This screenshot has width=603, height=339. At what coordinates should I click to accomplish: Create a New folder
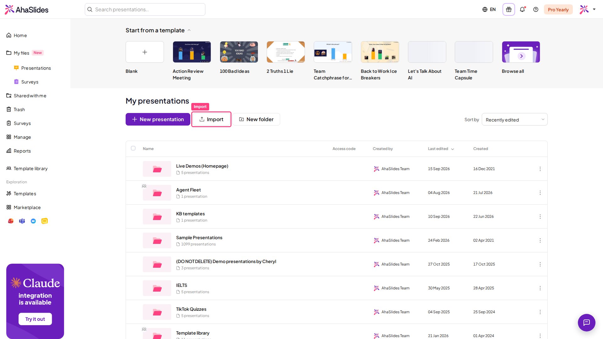point(256,119)
